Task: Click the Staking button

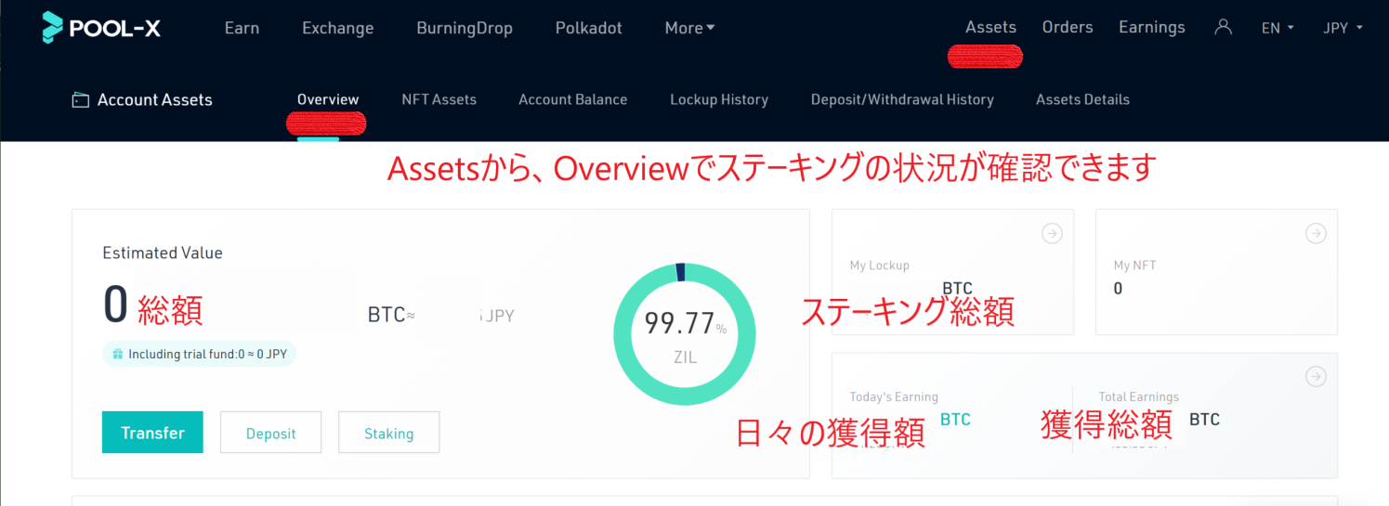Action: coord(388,433)
